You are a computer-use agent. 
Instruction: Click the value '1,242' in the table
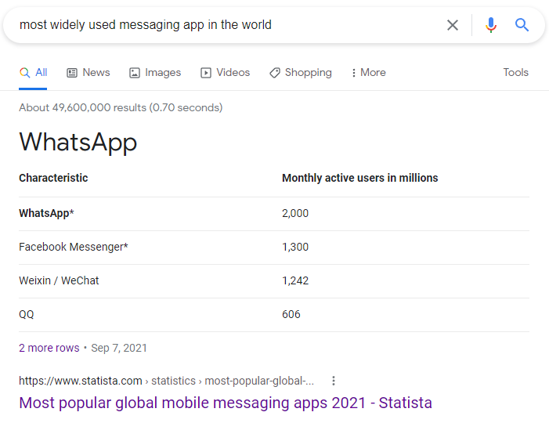(295, 280)
